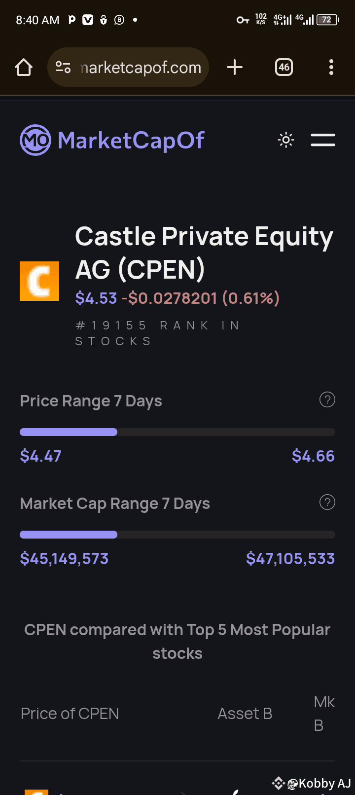Tap the VPN key status icon
355x795 pixels.
click(243, 20)
